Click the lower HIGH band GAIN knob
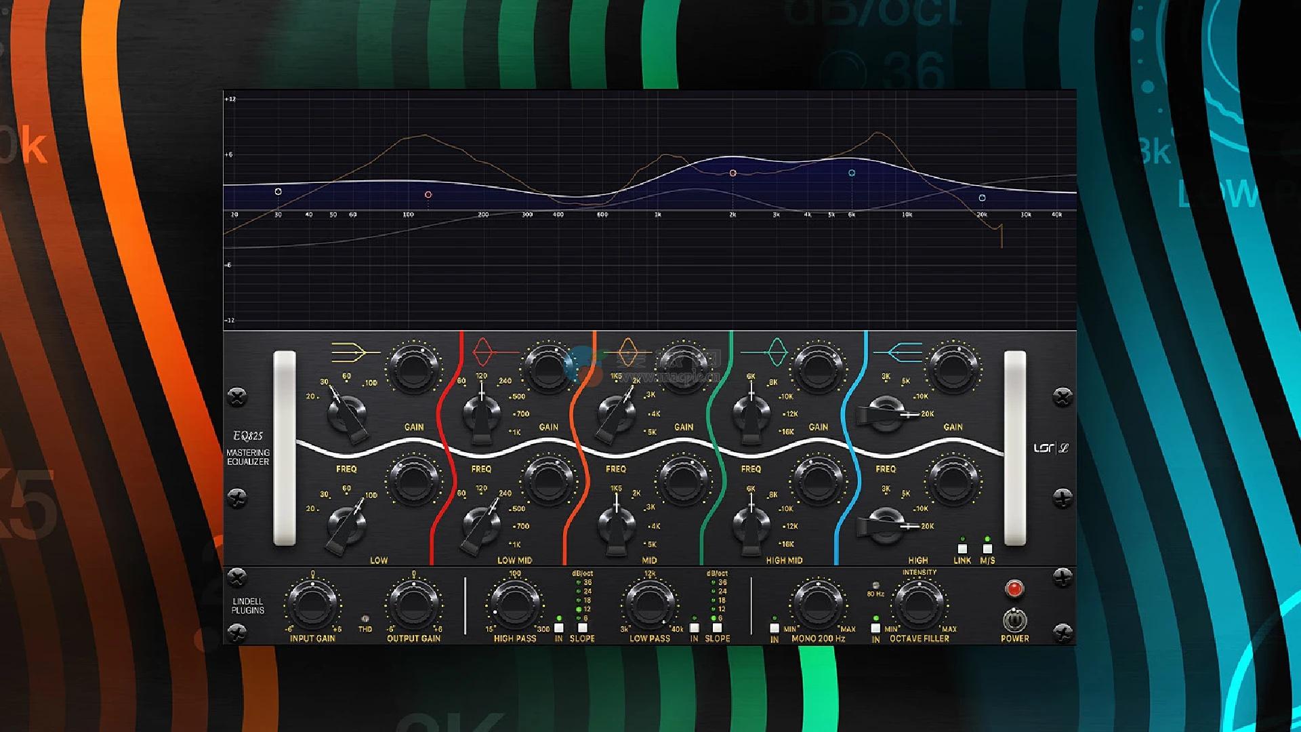Screen dimensions: 1301x732 click(x=953, y=481)
